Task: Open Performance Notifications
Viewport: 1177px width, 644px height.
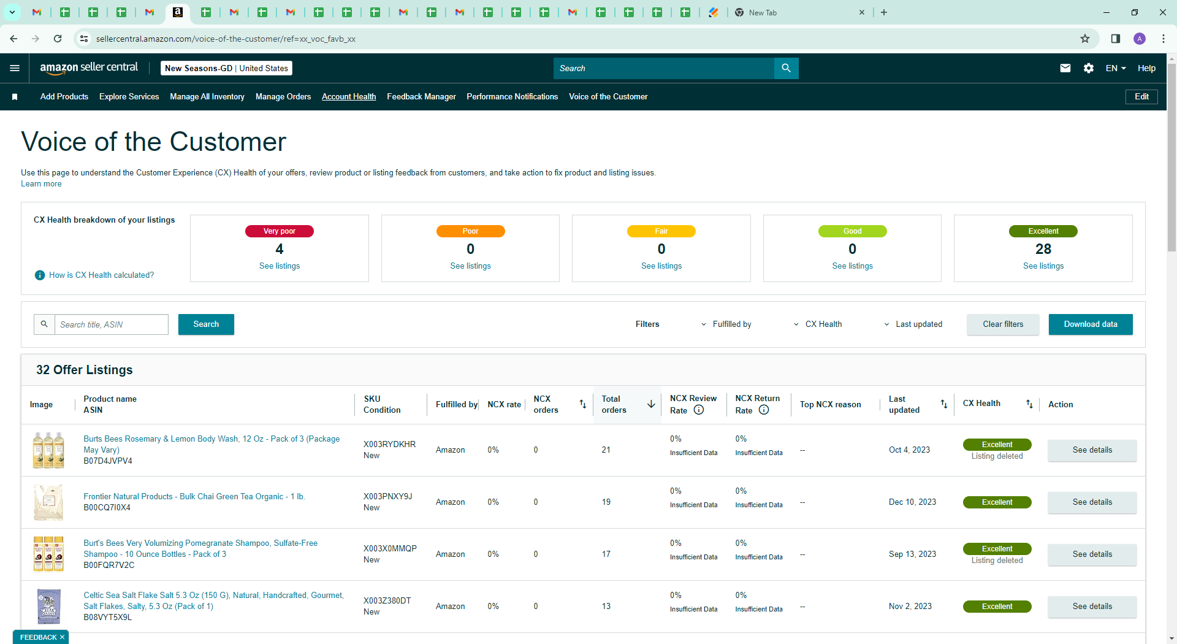Action: pyautogui.click(x=512, y=97)
